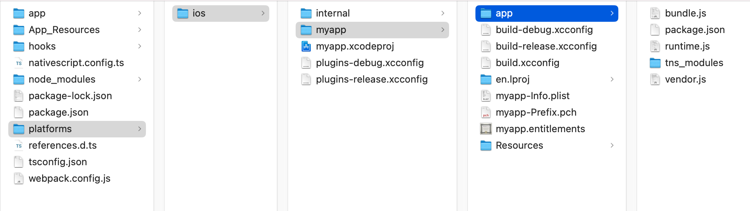Expand the Resources folder chevron
This screenshot has height=211, width=750.
612,145
